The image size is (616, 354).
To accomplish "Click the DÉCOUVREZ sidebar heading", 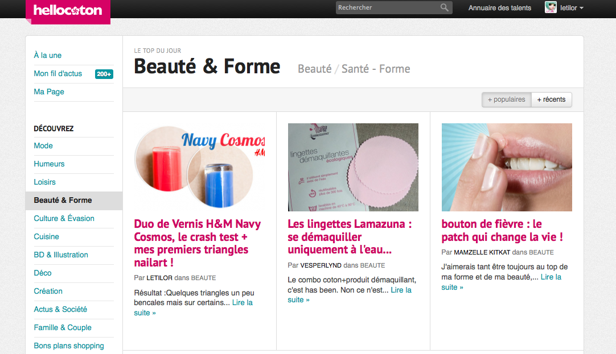I will tap(54, 128).
